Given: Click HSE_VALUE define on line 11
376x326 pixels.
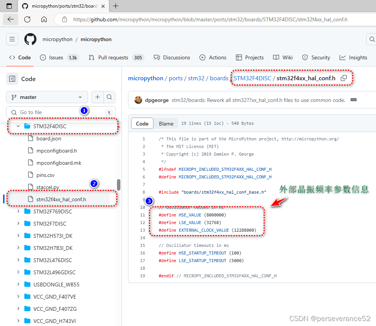Looking at the screenshot, I should (190, 215).
